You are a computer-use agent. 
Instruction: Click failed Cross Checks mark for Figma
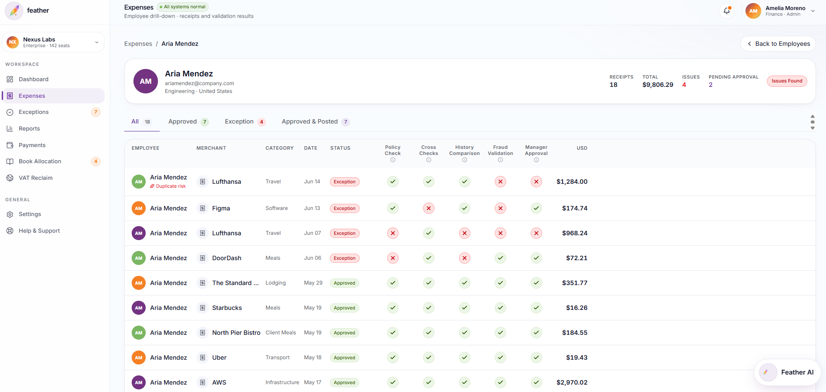(x=429, y=208)
